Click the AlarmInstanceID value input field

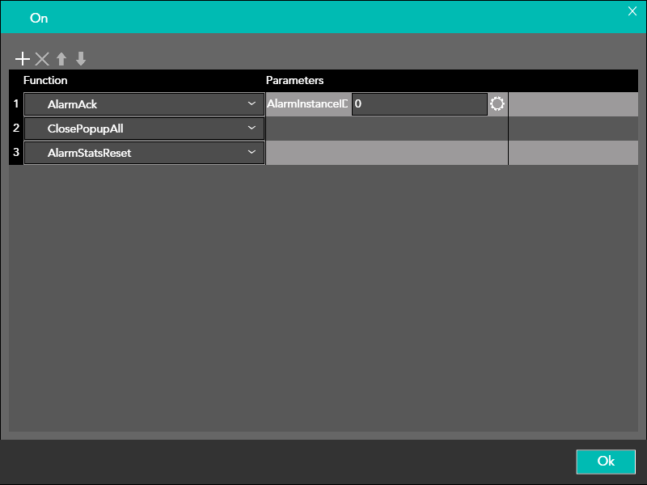pyautogui.click(x=419, y=104)
